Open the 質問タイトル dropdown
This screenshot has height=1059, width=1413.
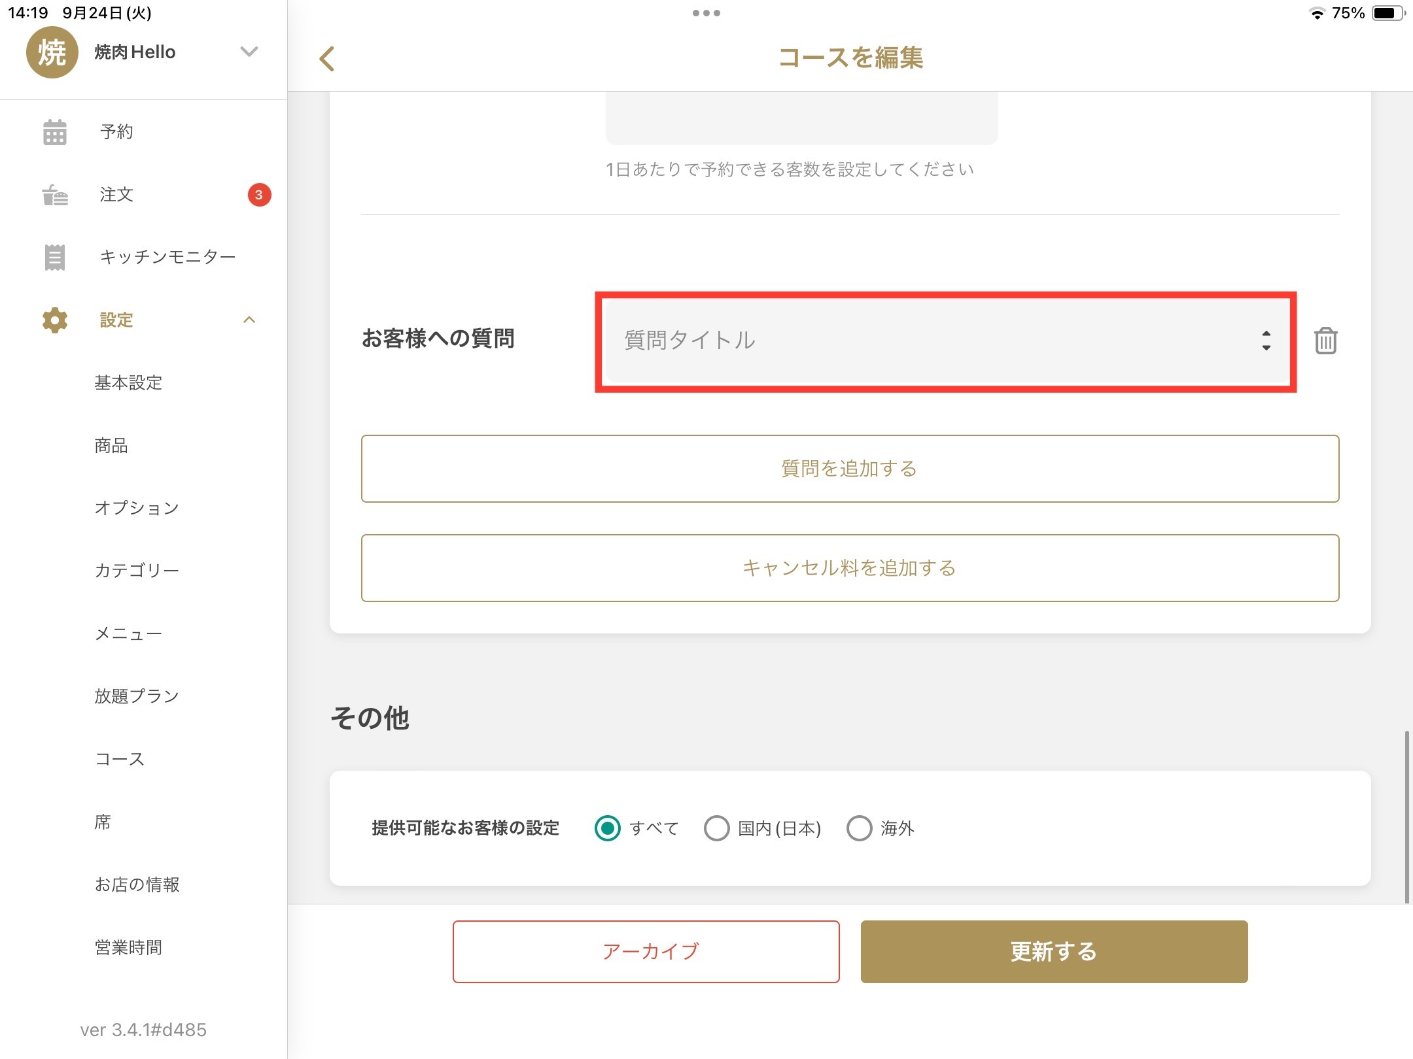(x=945, y=341)
